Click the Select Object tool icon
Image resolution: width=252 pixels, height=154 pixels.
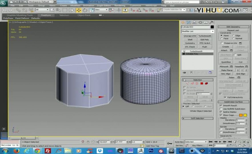[52, 10]
